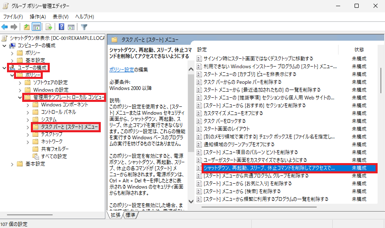Click the policy icon of スタート画面のレイアウト
This screenshot has width=385, height=228.
coord(199,129)
